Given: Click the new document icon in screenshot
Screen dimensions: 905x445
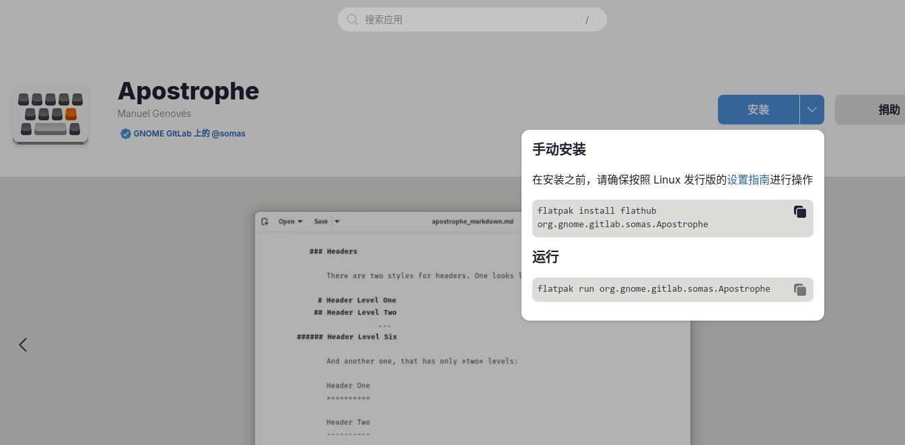Looking at the screenshot, I should pos(264,221).
